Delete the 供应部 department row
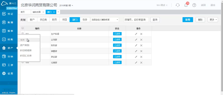This screenshot has width=223, height=95. [141, 57]
